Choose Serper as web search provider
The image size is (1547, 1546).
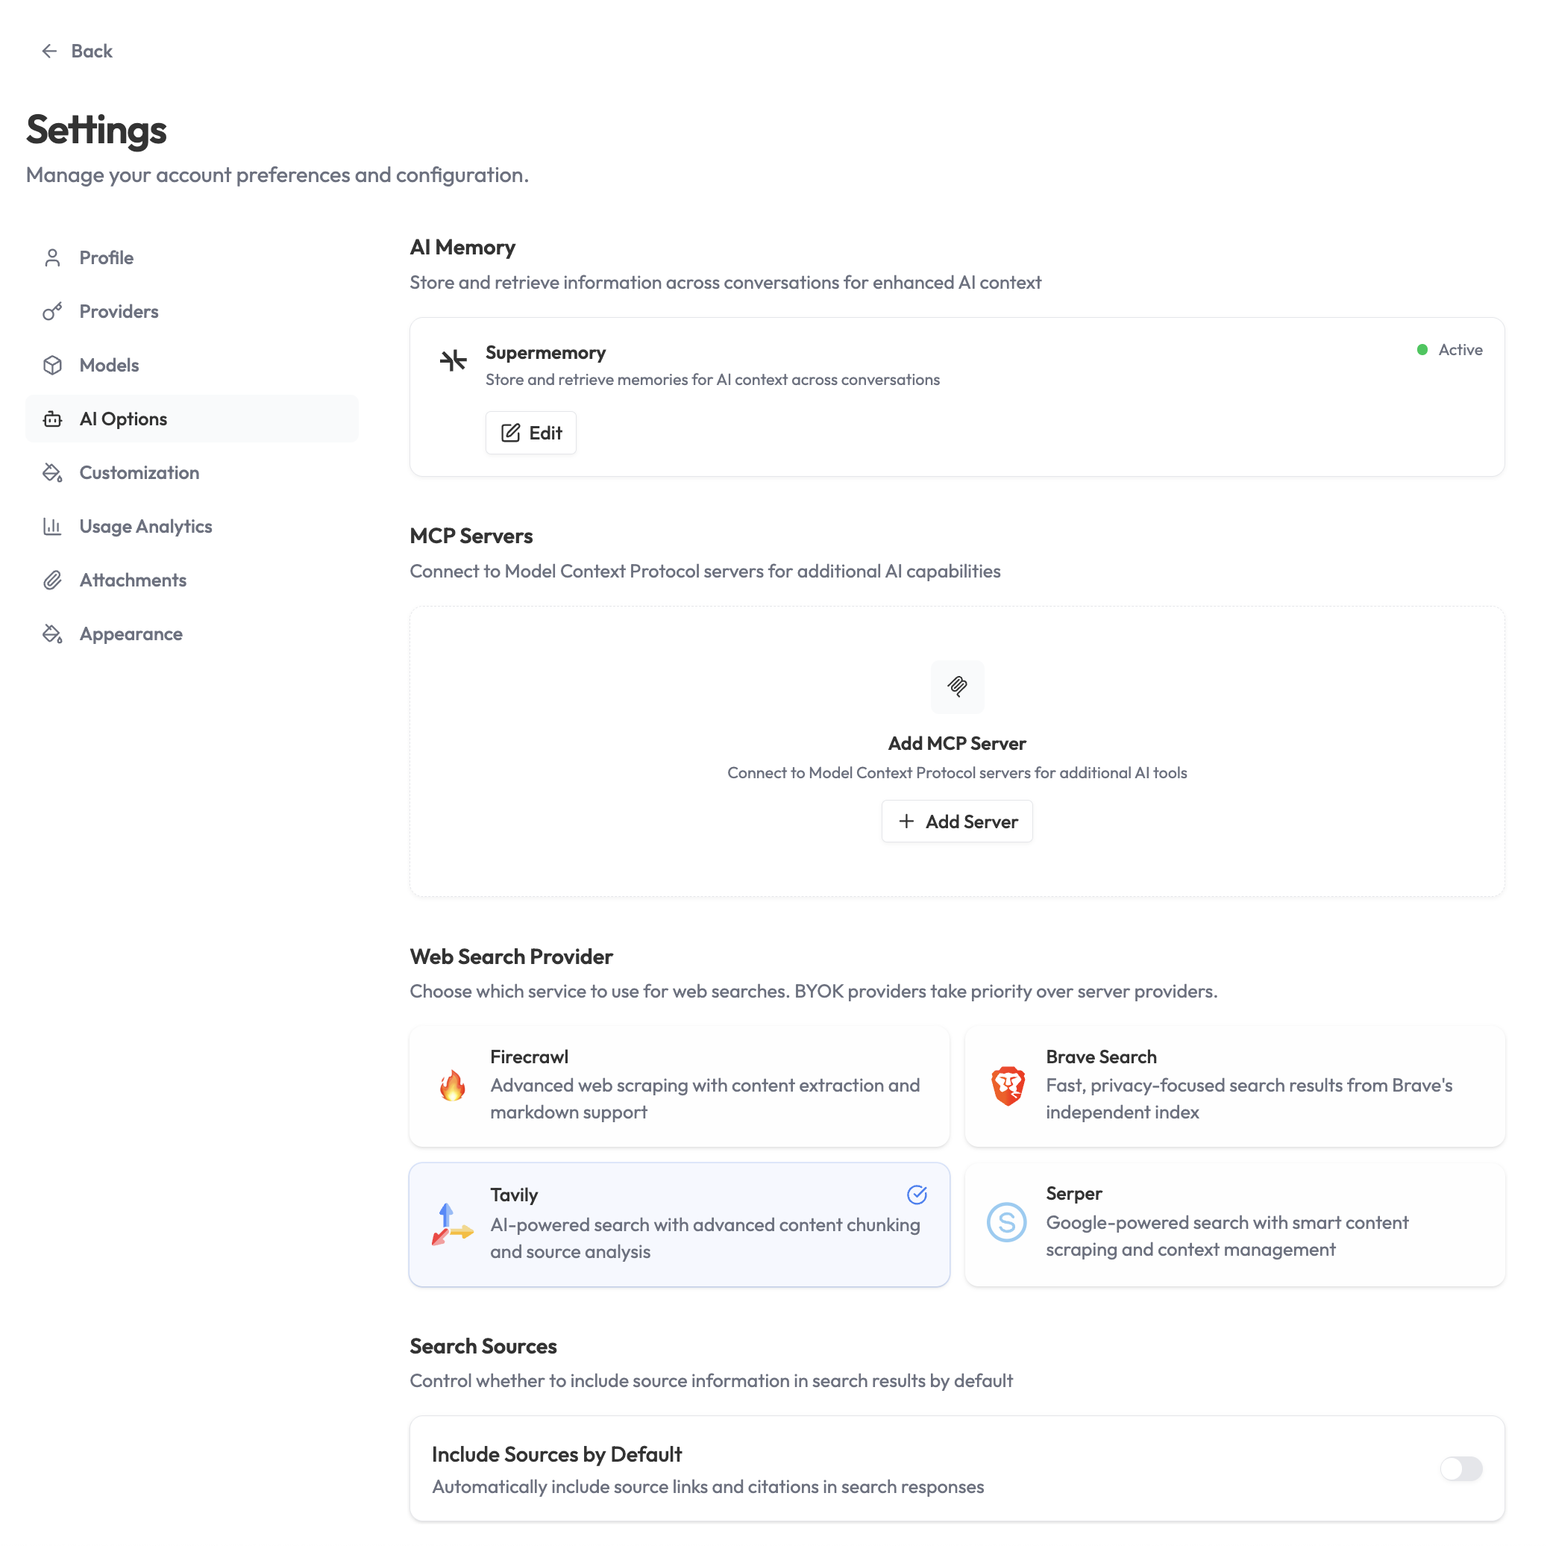point(1234,1224)
